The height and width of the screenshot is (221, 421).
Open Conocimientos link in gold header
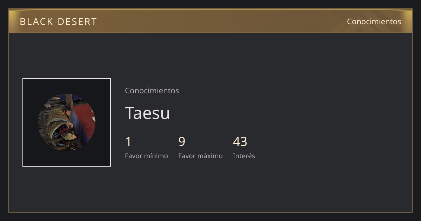click(x=374, y=21)
